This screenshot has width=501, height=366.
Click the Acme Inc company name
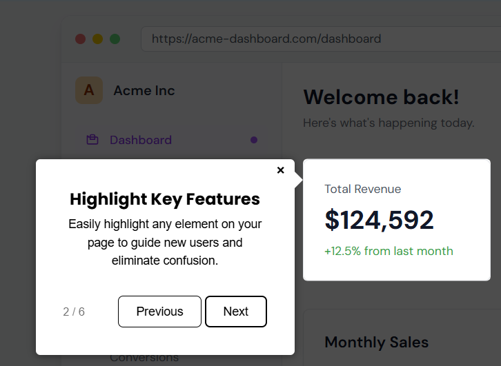[x=144, y=90]
